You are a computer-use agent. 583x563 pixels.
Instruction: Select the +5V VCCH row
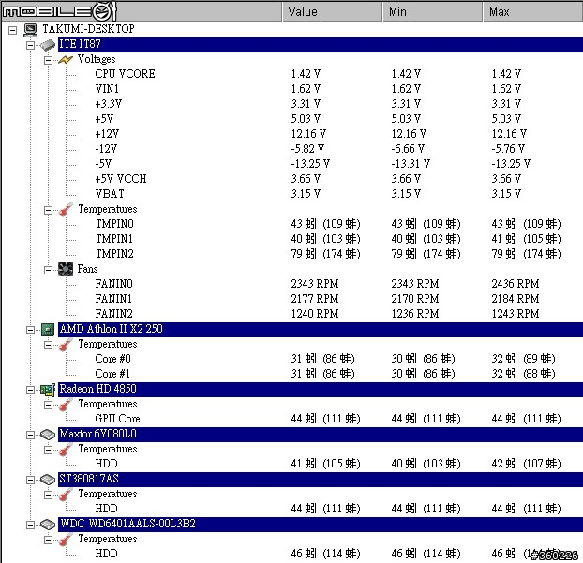tap(121, 179)
